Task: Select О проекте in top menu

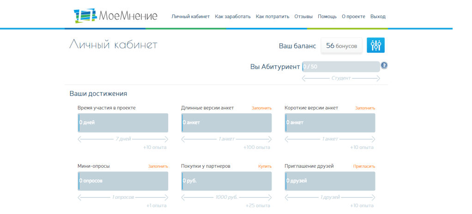Action: pos(353,17)
